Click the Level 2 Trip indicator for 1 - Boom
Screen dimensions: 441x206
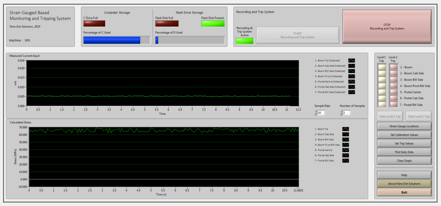pos(394,67)
